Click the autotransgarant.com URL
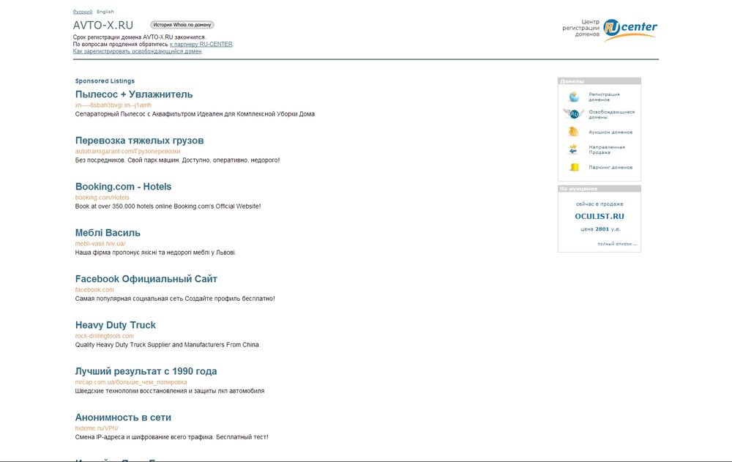732x462 pixels. point(127,152)
